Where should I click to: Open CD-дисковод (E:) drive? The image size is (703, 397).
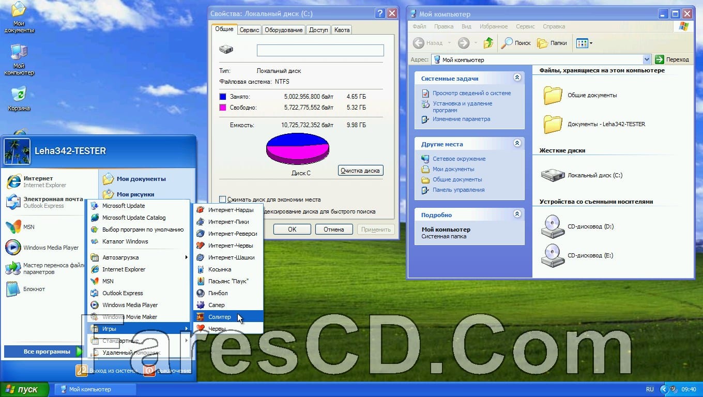[577, 255]
